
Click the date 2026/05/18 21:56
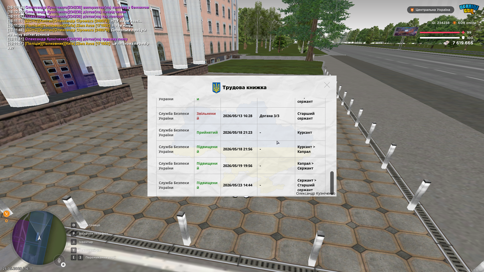(x=237, y=149)
